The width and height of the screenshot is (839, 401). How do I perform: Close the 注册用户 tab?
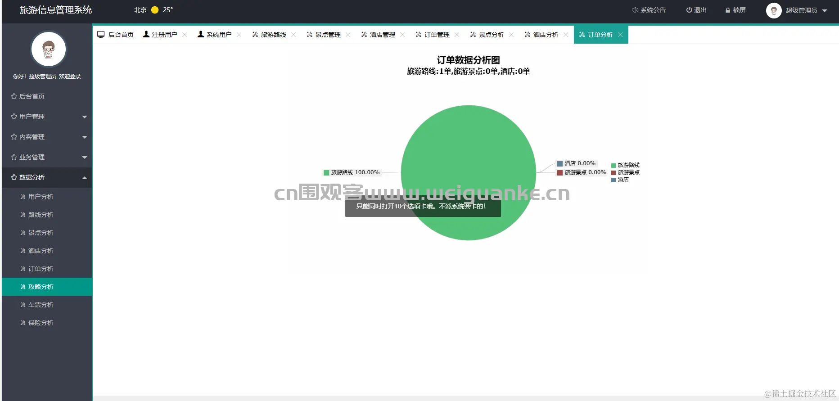[185, 35]
